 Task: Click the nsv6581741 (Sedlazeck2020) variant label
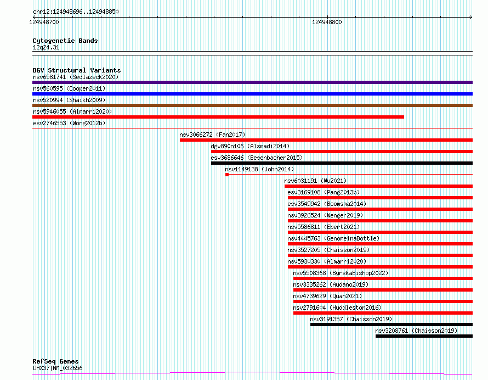pyautogui.click(x=76, y=77)
